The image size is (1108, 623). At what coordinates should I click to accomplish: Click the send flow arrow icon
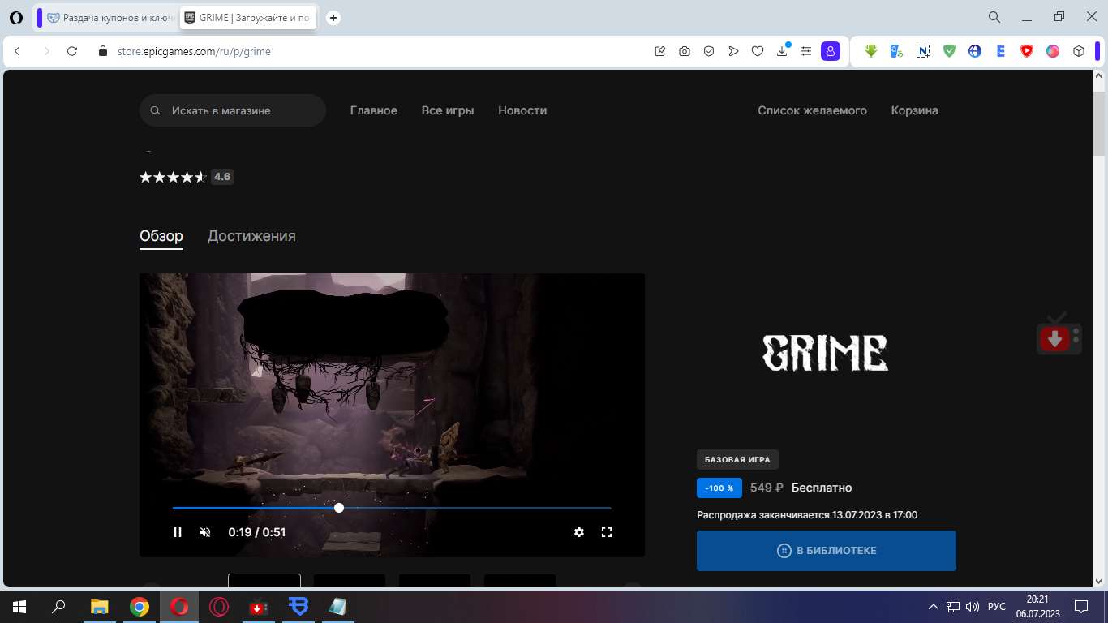(x=733, y=51)
